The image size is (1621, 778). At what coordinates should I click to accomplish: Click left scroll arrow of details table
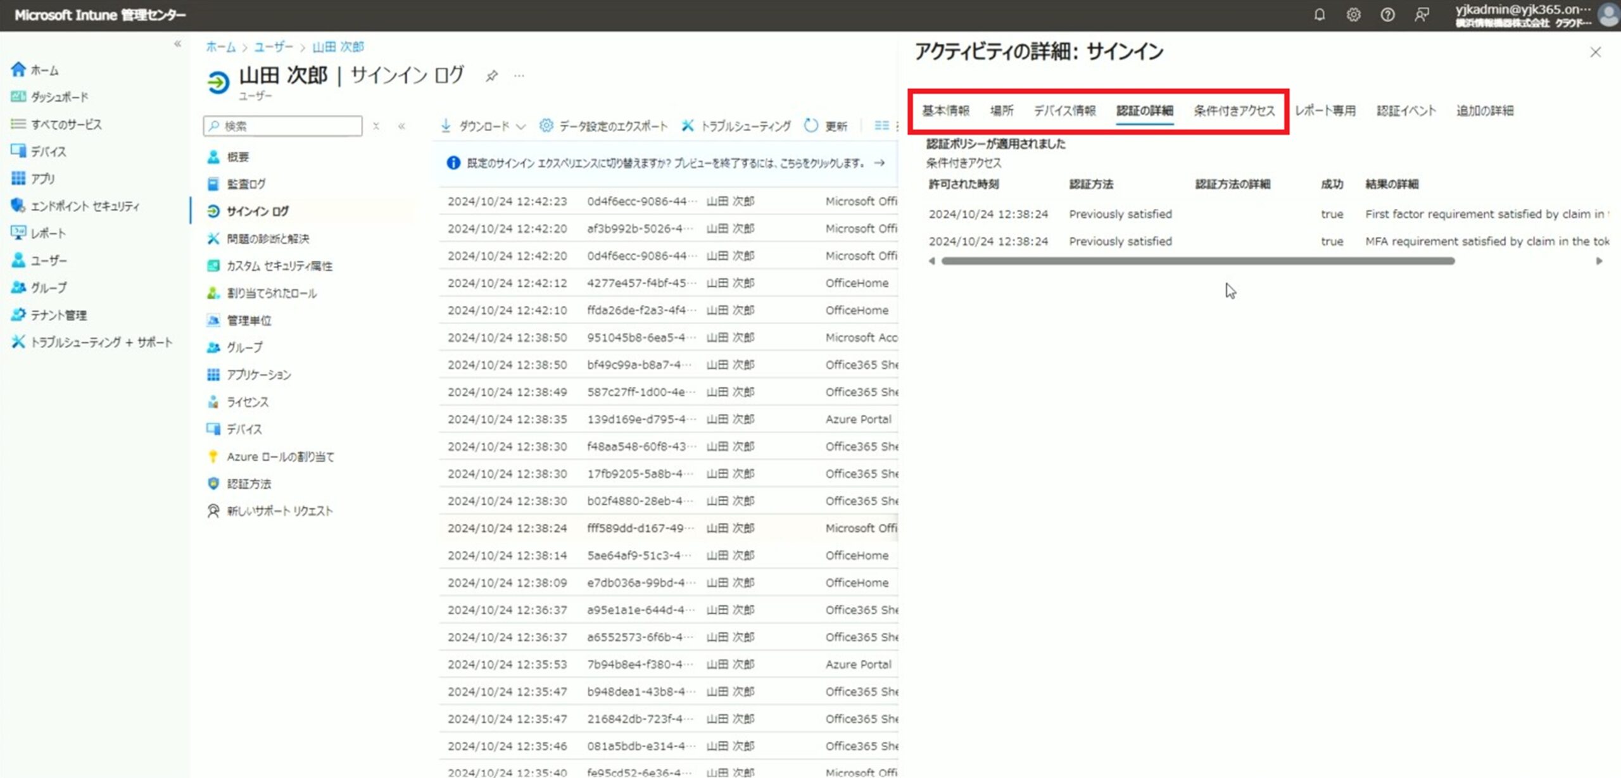(x=931, y=261)
